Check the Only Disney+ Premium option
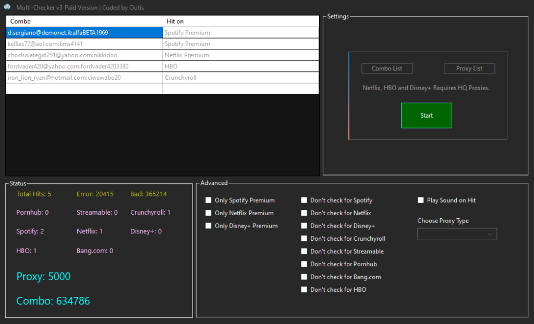 click(209, 226)
